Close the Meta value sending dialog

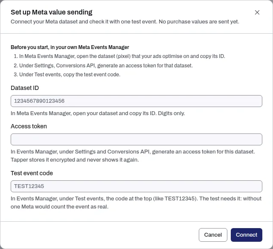coord(257,12)
